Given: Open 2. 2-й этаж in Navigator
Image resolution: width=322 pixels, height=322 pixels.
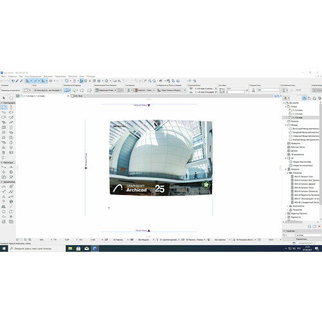Looking at the screenshot, I should [297, 114].
